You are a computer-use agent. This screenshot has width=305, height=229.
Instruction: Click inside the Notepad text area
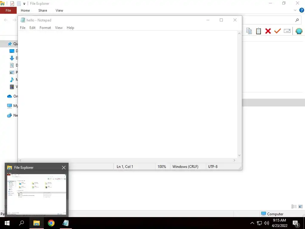[127, 95]
